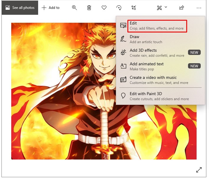Delete the photo with trash icon
209x179 pixels.
coord(89,8)
